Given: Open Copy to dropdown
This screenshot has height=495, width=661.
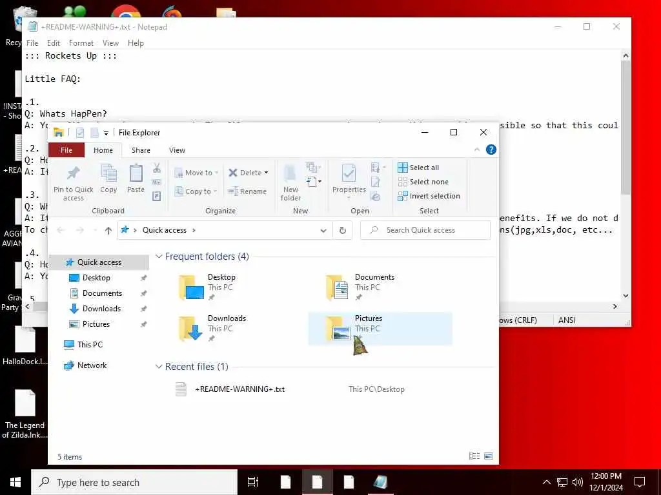Looking at the screenshot, I should tap(196, 191).
